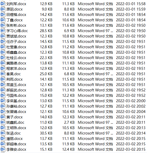Click the Word icon beside 张涵.doc
Screen dimensions: 147x153
[3, 133]
